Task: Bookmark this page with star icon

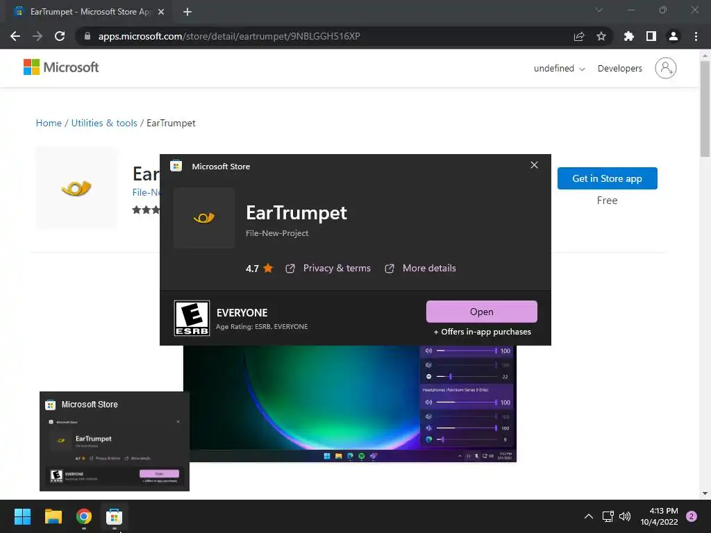Action: pyautogui.click(x=601, y=36)
